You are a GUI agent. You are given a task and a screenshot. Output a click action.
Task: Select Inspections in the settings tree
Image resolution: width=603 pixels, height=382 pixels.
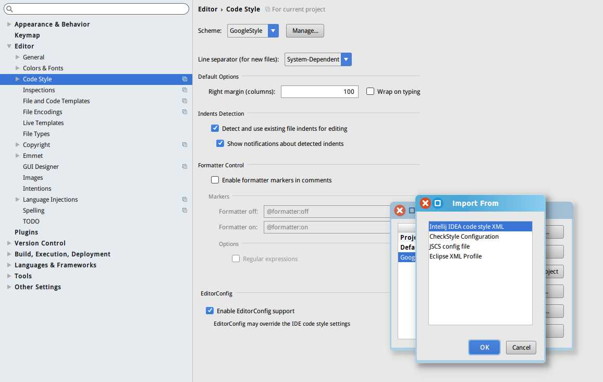[39, 90]
